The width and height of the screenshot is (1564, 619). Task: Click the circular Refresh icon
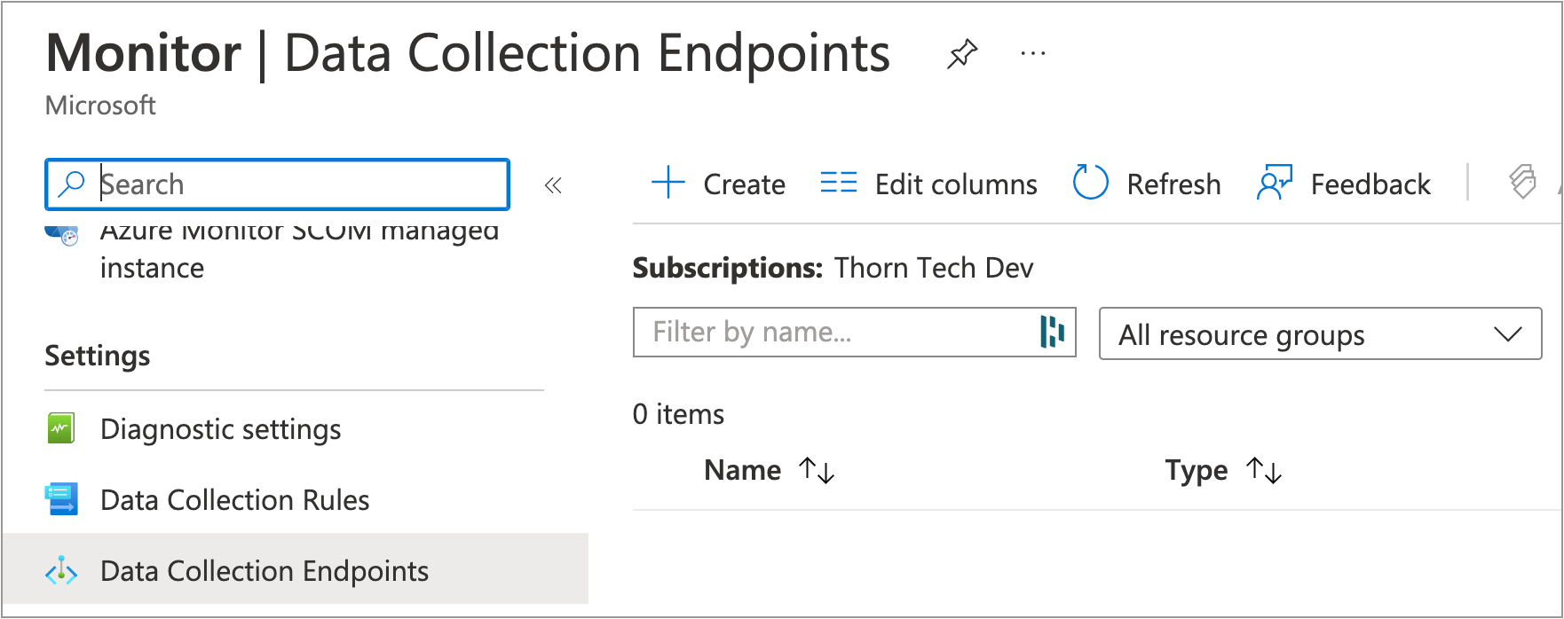1091,183
